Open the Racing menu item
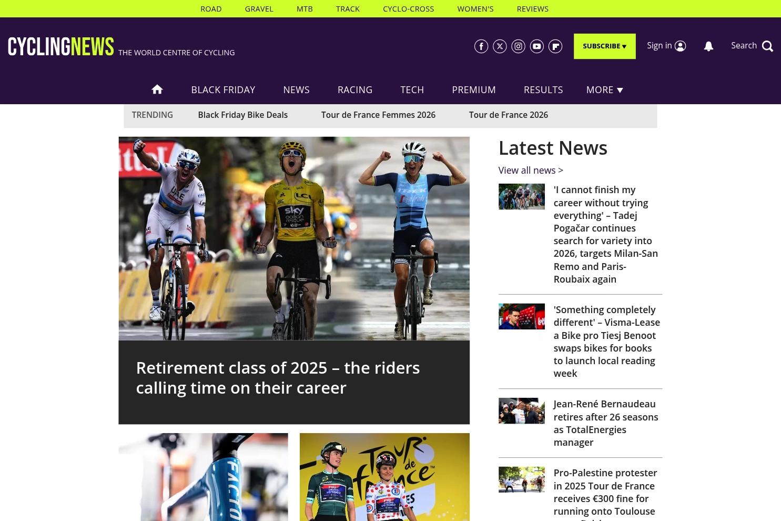This screenshot has width=781, height=521. tap(355, 90)
